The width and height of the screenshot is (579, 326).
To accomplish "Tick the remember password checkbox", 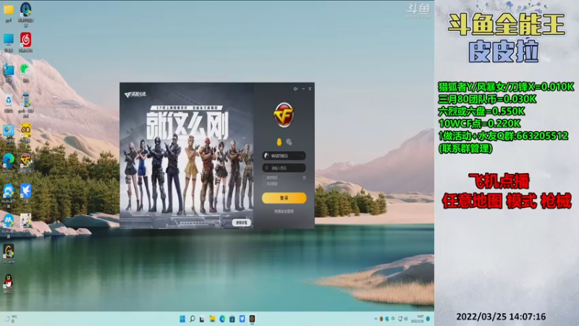I will pos(264,177).
